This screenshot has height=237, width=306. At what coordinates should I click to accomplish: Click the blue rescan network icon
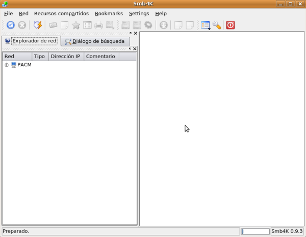coord(10,25)
